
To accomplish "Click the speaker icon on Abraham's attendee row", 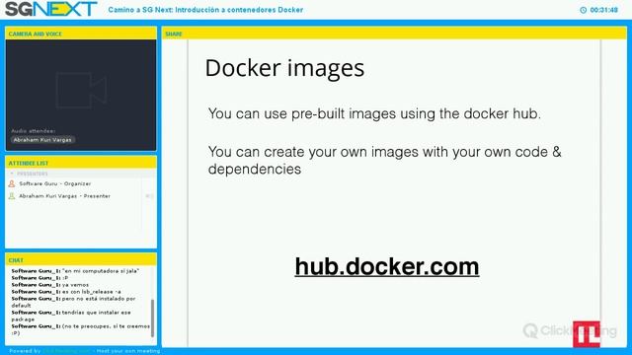I will coord(149,196).
